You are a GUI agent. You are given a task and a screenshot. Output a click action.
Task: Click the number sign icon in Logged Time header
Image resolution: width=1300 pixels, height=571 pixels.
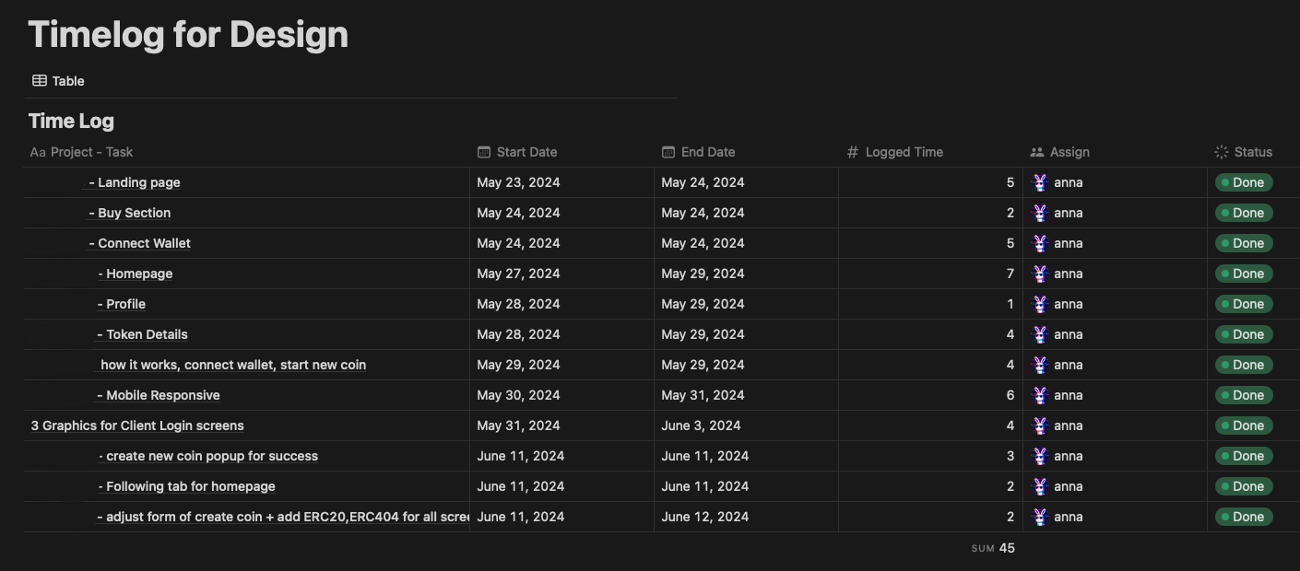click(x=853, y=152)
